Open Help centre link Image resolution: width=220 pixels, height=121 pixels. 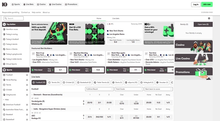tap(36, 12)
